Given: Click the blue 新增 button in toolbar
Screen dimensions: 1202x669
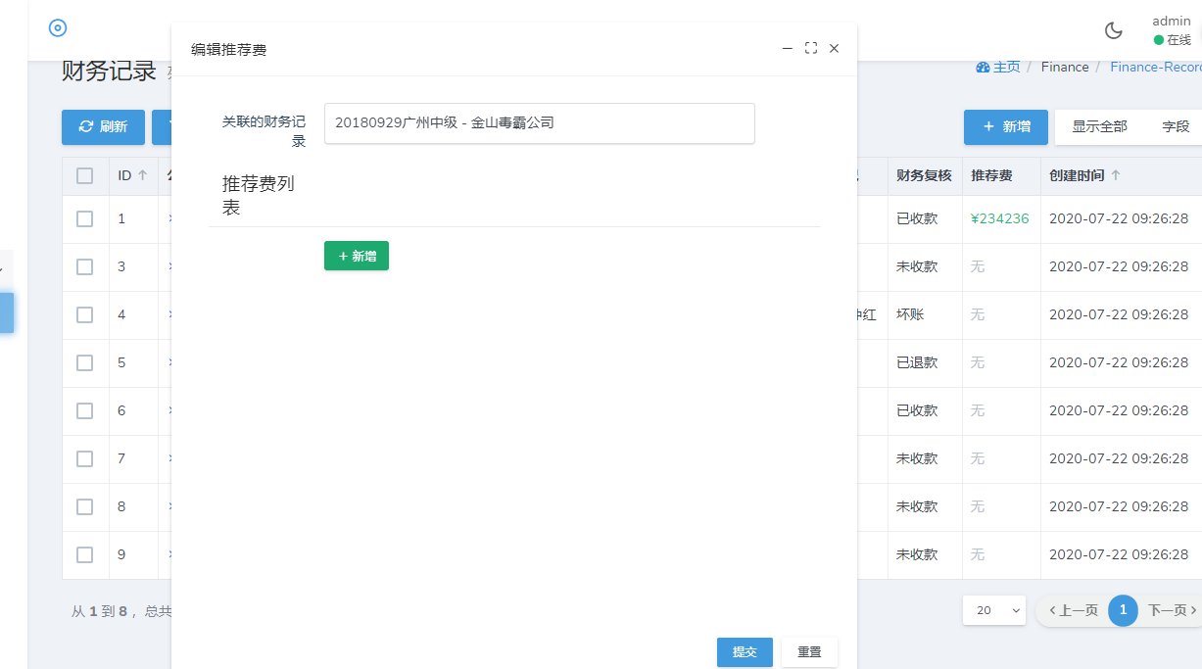Looking at the screenshot, I should coord(1006,127).
